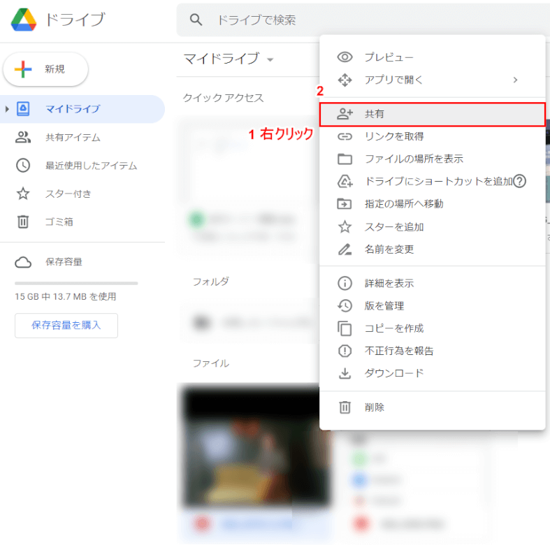This screenshot has height=559, width=550.
Task: Click the pencil rename icon
Action: (345, 249)
